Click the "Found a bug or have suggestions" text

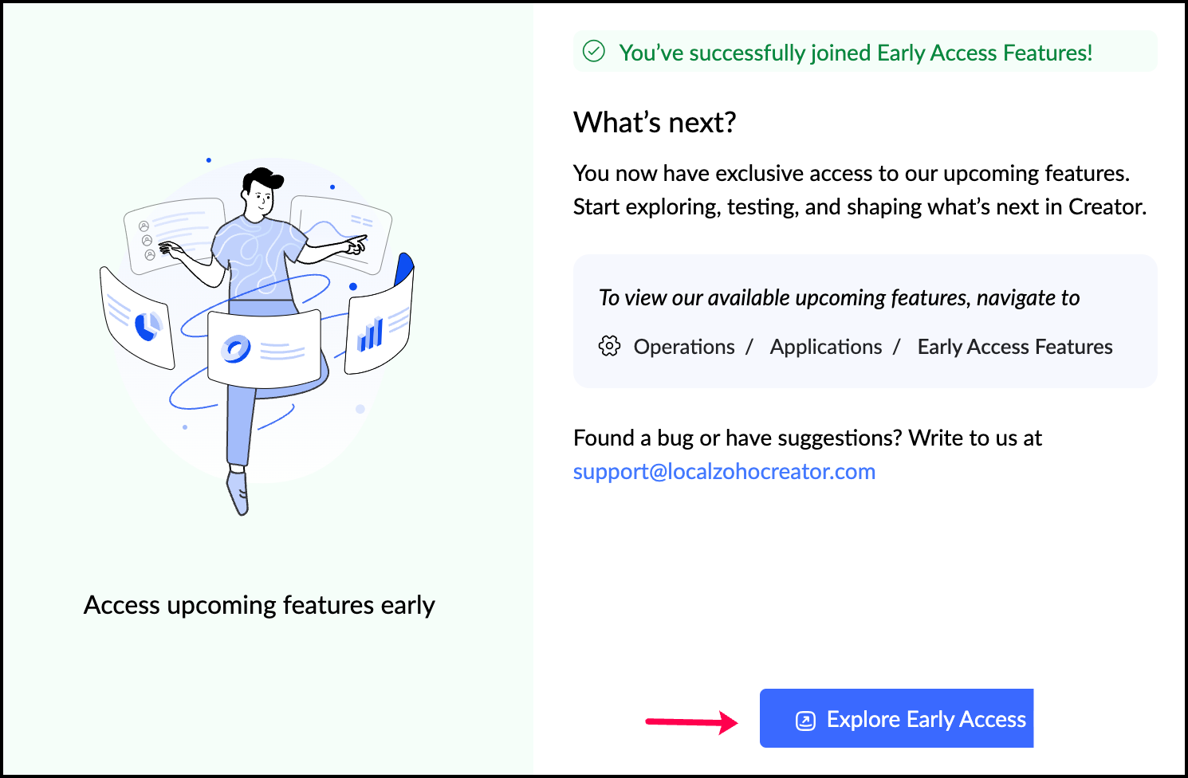click(x=807, y=438)
